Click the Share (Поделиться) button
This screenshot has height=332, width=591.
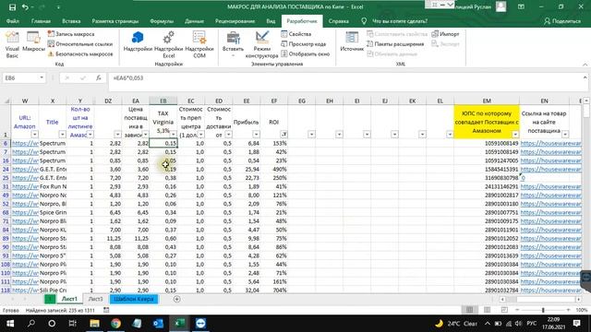[x=562, y=21]
